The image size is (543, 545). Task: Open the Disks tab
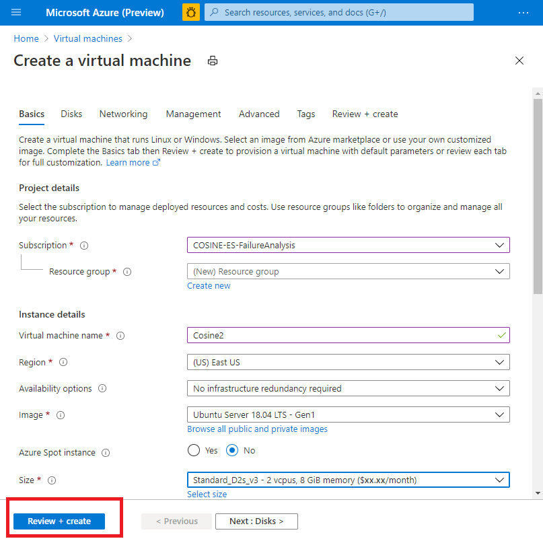71,114
